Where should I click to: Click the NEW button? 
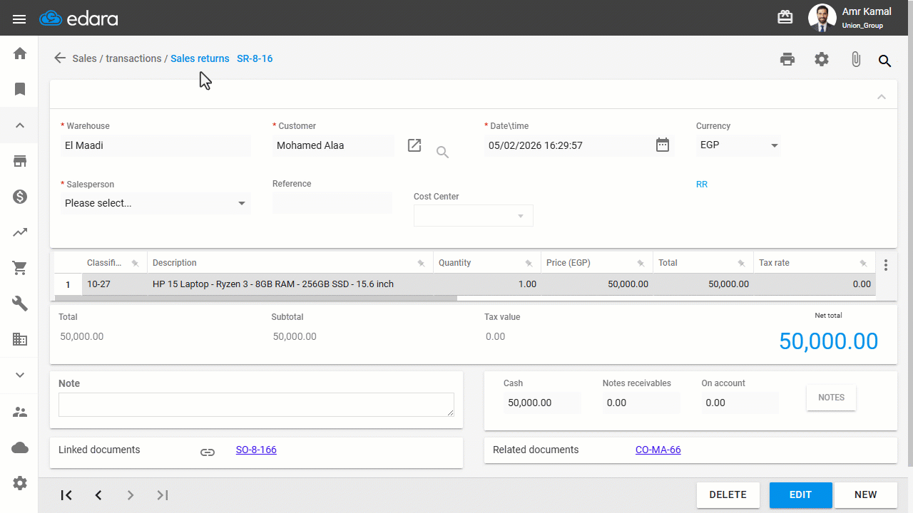click(x=866, y=494)
